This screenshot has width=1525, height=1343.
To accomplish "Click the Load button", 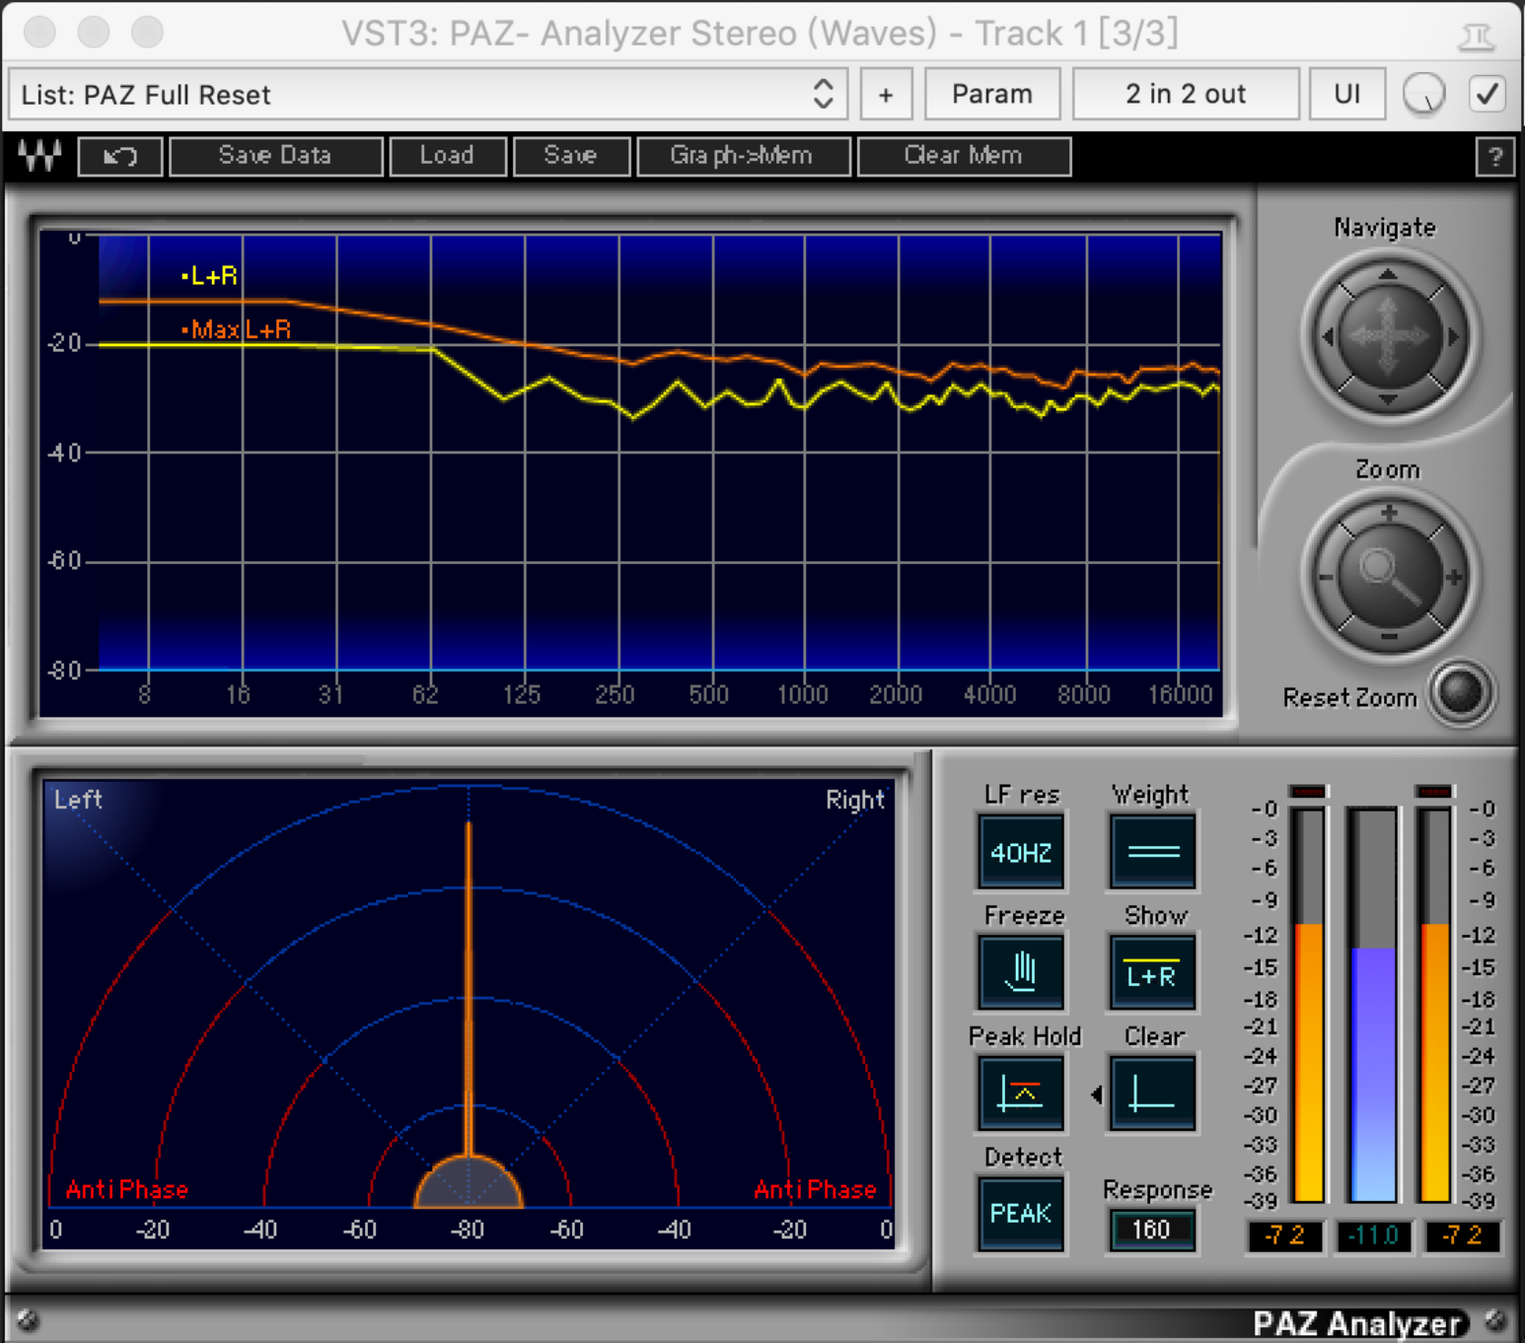I will (x=448, y=156).
